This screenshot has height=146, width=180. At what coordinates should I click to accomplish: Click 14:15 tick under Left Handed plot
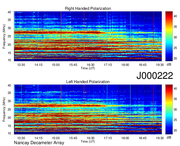click(38, 138)
